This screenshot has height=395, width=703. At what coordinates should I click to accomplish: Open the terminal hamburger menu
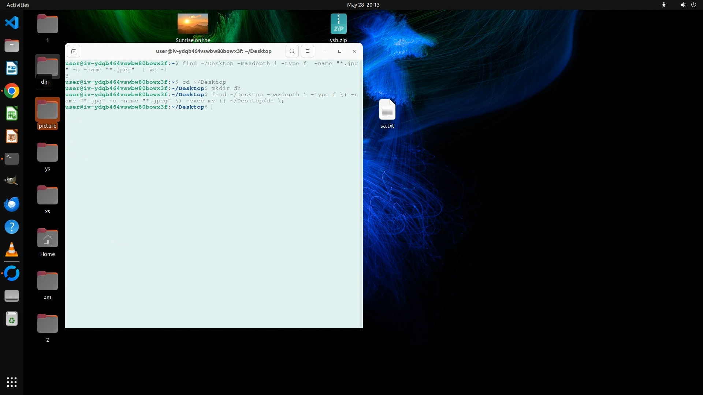[x=308, y=51]
